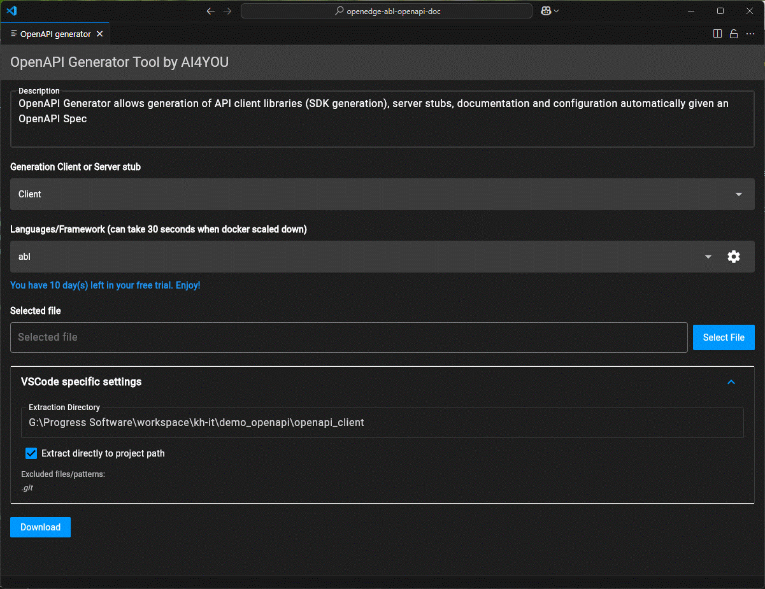Image resolution: width=765 pixels, height=589 pixels.
Task: Click the VSCode specific settings heading
Action: click(x=82, y=381)
